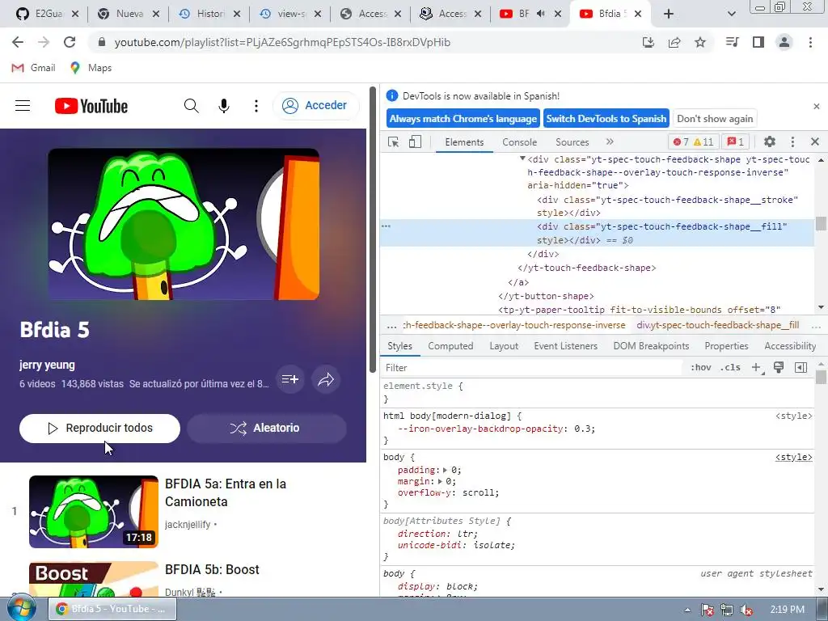Switch to DevTools Sources tab

pyautogui.click(x=572, y=142)
